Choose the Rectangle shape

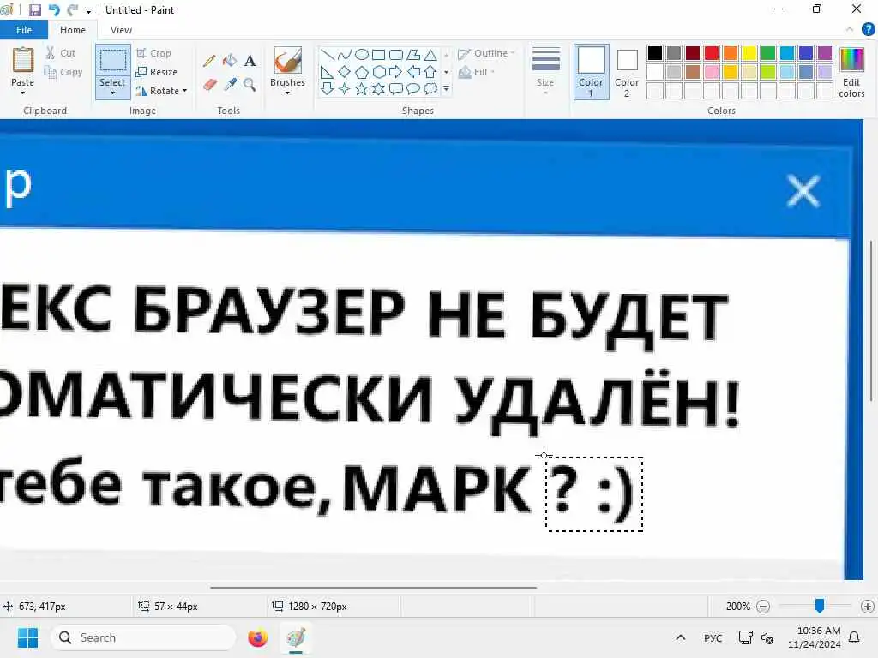click(x=378, y=55)
